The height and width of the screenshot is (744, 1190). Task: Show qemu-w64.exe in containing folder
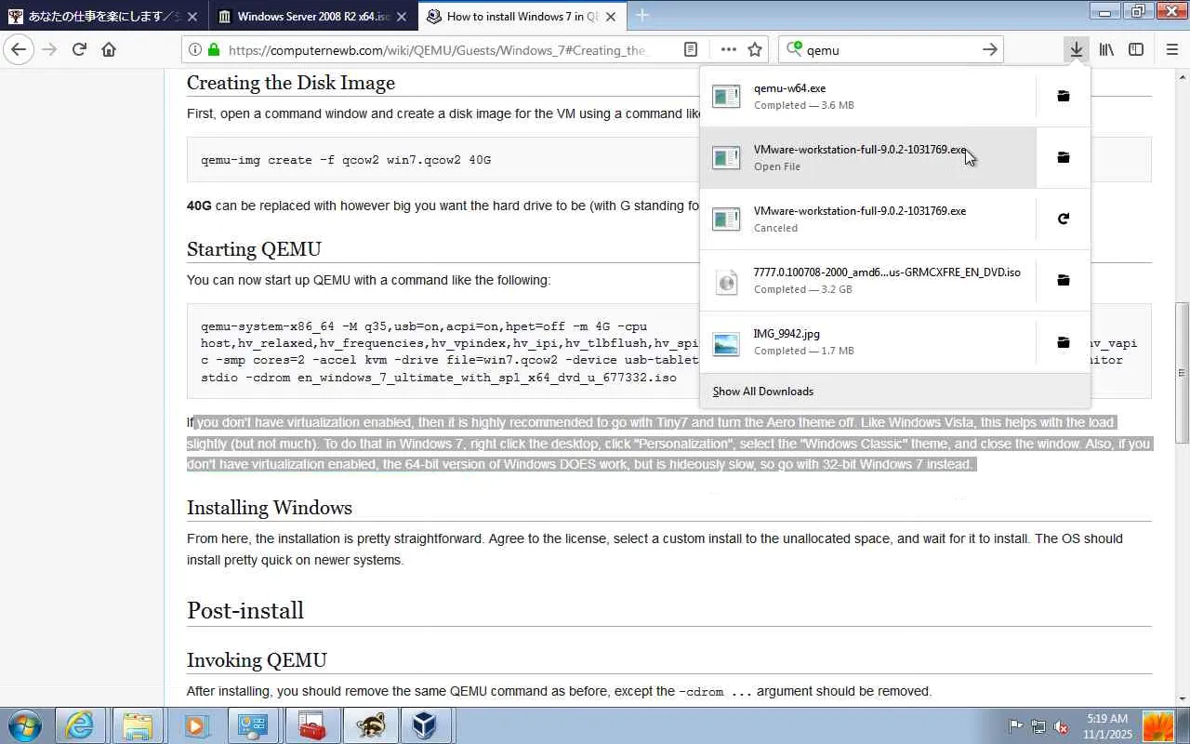pos(1064,96)
